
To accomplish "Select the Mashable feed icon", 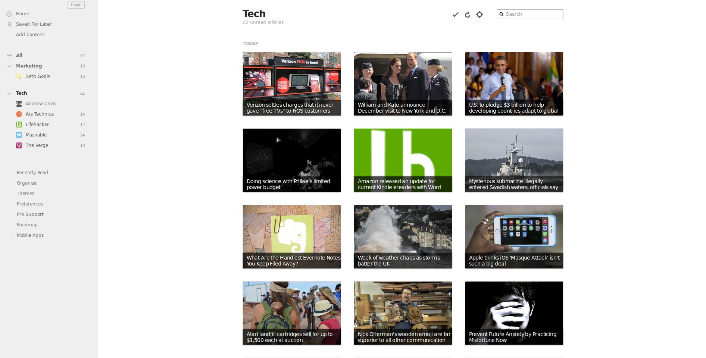I will 19,135.
